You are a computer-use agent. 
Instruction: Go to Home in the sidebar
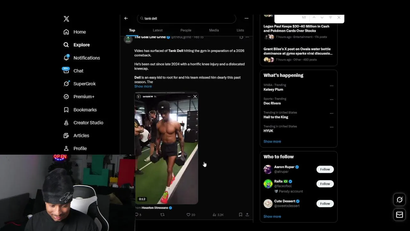75,32
